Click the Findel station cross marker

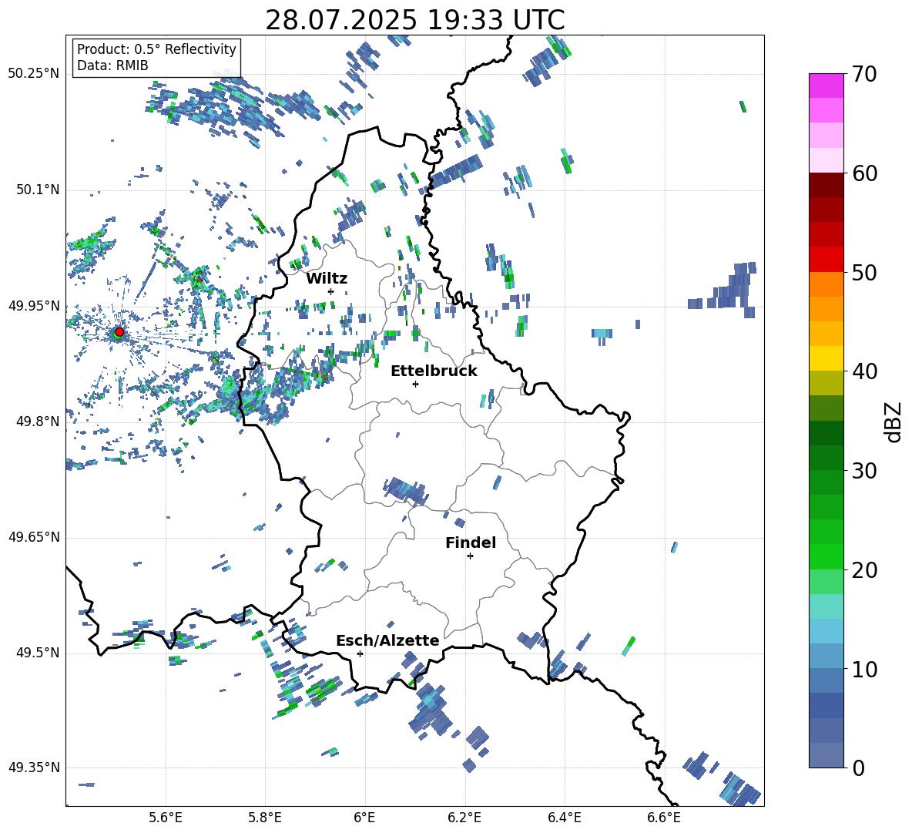click(470, 556)
